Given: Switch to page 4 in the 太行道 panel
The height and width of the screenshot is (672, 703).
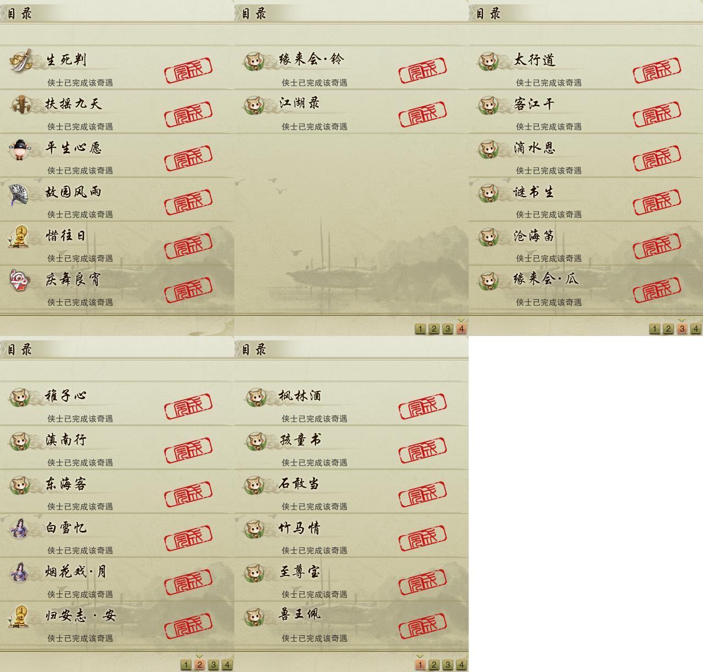Looking at the screenshot, I should (695, 329).
